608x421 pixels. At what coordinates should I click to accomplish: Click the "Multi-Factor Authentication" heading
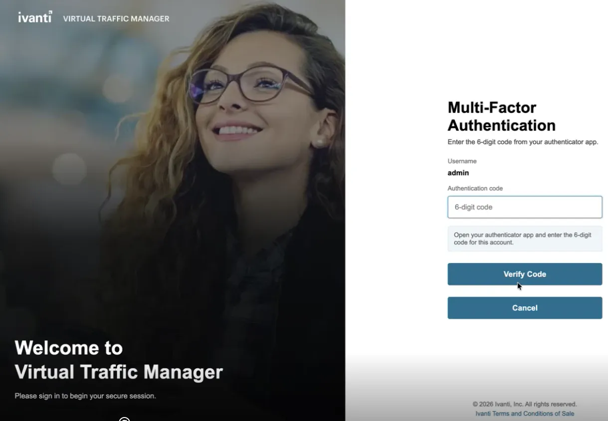point(501,116)
